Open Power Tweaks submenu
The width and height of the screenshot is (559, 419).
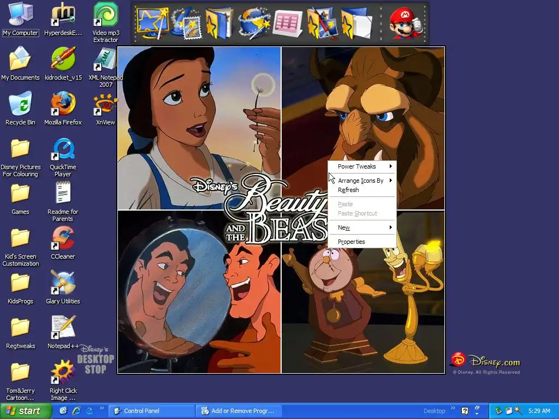pyautogui.click(x=362, y=166)
